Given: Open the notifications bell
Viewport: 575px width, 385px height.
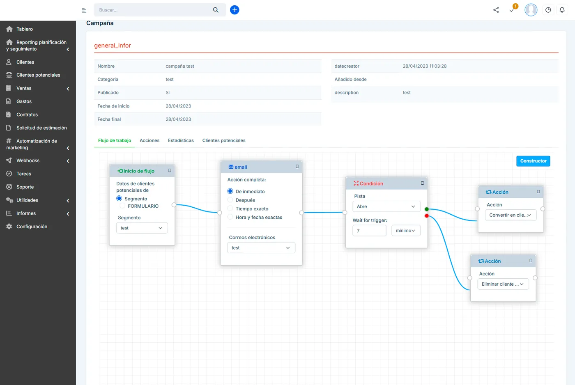Looking at the screenshot, I should 562,10.
